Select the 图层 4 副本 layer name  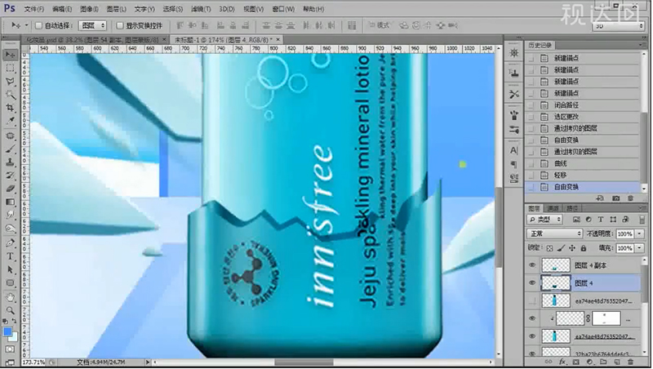click(x=590, y=265)
